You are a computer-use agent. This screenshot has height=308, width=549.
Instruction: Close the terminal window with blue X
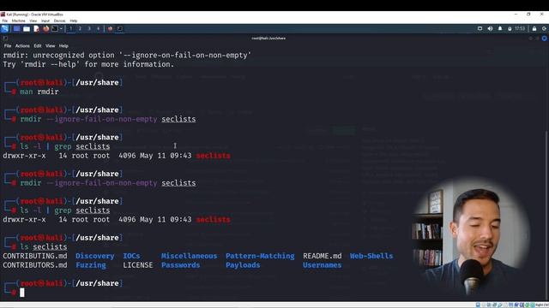[544, 38]
